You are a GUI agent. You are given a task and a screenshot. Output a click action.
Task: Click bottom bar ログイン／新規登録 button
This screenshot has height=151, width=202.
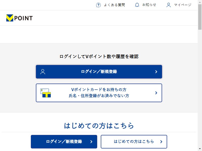coord(64,142)
